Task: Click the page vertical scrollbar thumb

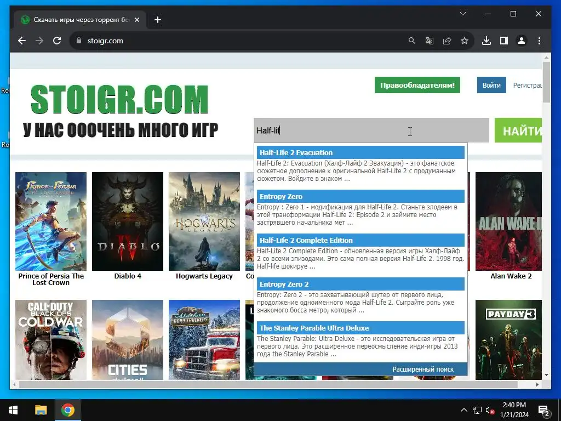Action: pyautogui.click(x=546, y=82)
